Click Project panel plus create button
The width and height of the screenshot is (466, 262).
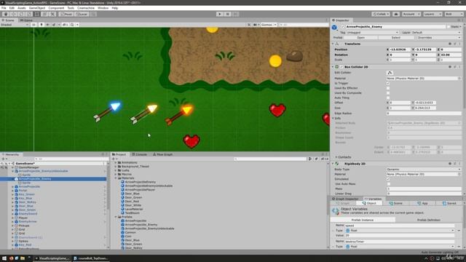pyautogui.click(x=114, y=159)
